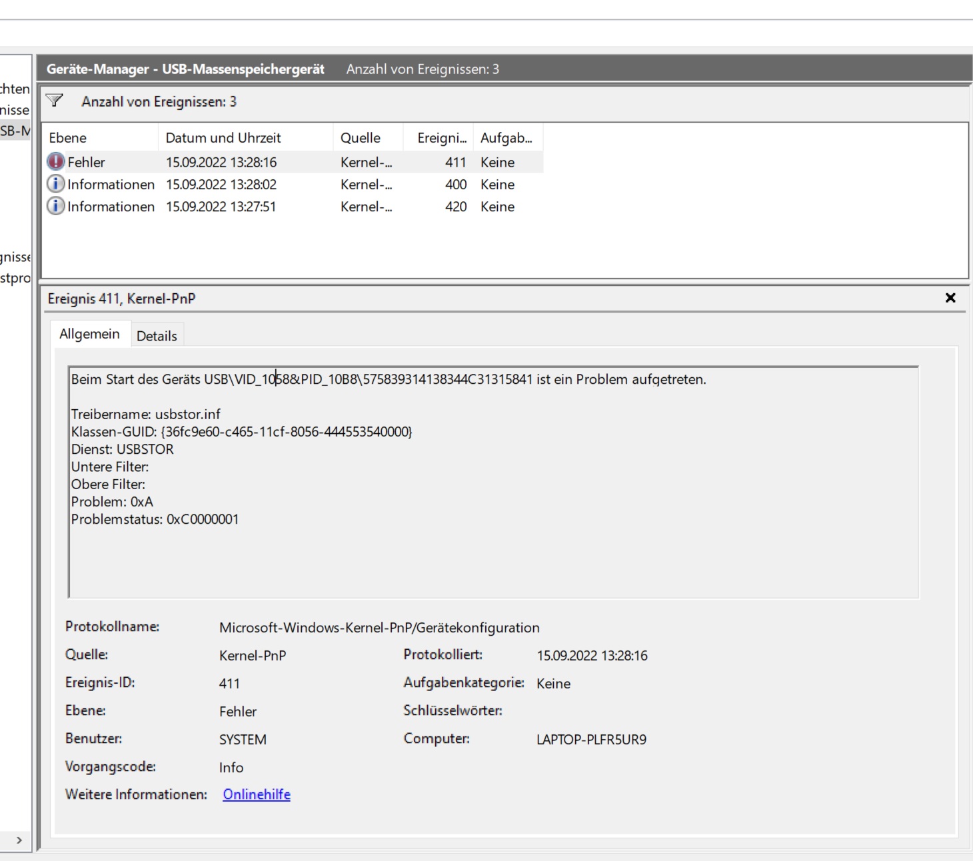Click the Geräte-Manager - USB-Massenspeichergerät title
Viewport: 973px width, 861px height.
(185, 69)
